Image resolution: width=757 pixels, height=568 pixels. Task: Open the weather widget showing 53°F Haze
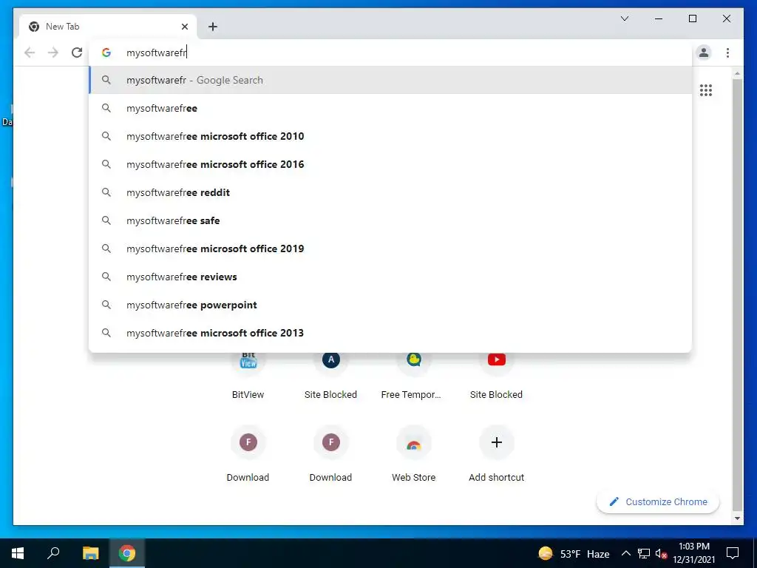[x=574, y=553]
